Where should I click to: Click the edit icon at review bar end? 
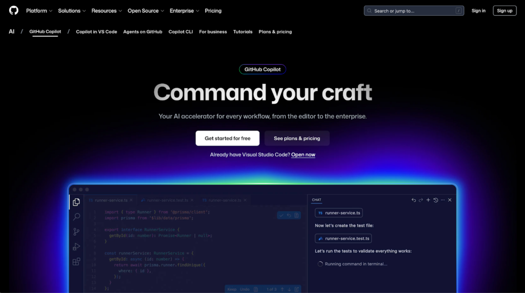tap(297, 289)
